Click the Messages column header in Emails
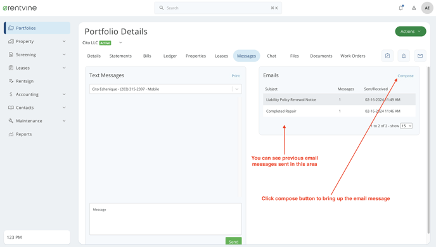 345,89
